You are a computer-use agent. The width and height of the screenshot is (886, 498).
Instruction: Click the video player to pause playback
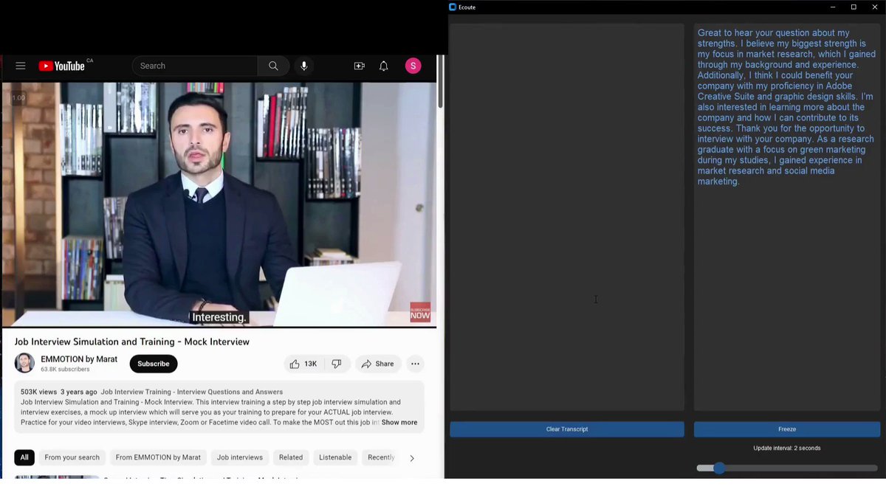(x=219, y=204)
